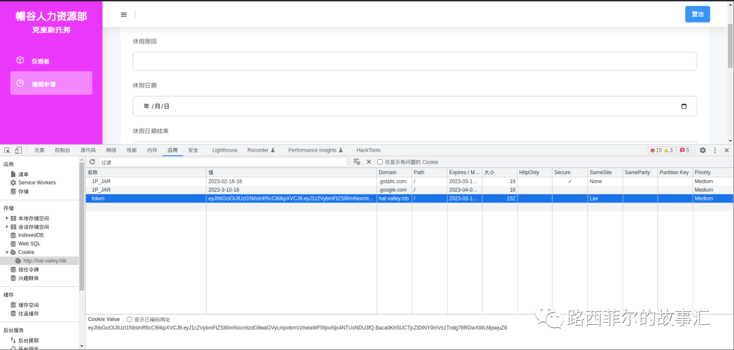Select 往返缓存 in the sidebar
This screenshot has width=734, height=350.
tap(28, 313)
